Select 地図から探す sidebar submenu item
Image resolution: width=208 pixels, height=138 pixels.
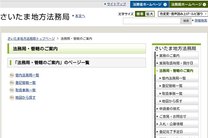click(x=177, y=101)
